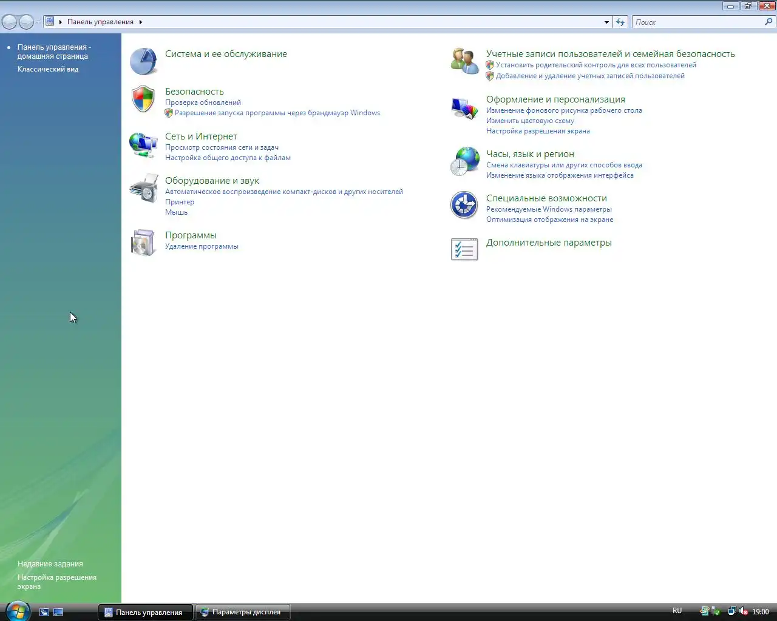Switch to Параметры дисплея taskbar button
The width and height of the screenshot is (777, 621).
[x=243, y=612]
